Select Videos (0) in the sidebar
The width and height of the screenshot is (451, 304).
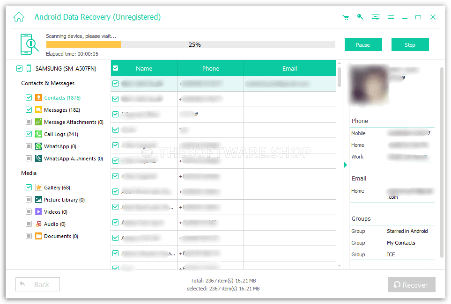pos(56,212)
